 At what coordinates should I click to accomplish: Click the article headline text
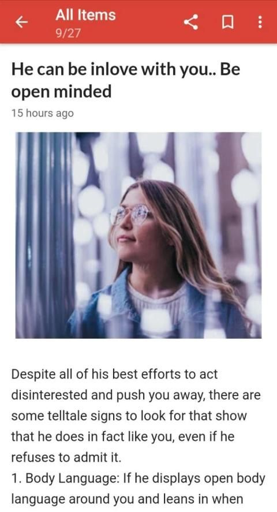tap(126, 81)
